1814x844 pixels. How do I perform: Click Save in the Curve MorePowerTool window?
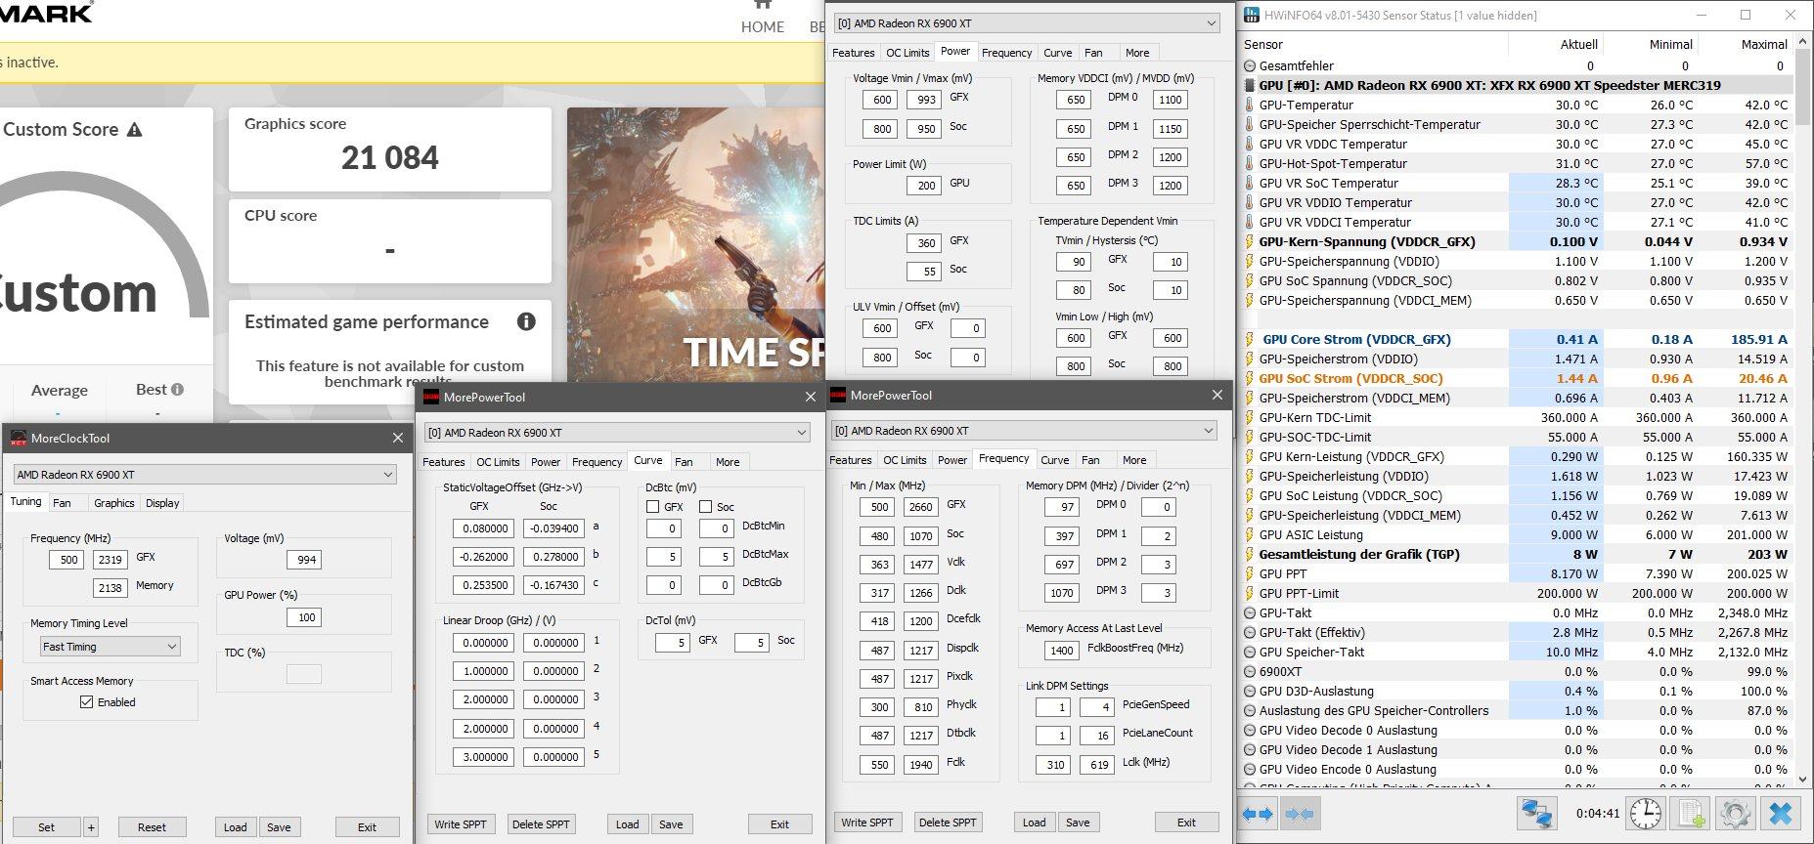coord(671,824)
